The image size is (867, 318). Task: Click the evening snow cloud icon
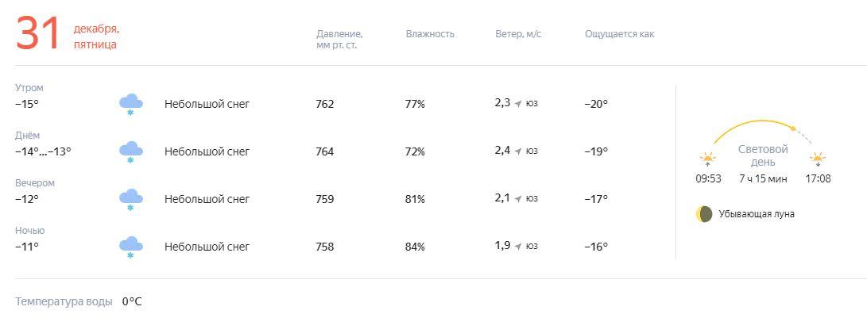pos(130,199)
